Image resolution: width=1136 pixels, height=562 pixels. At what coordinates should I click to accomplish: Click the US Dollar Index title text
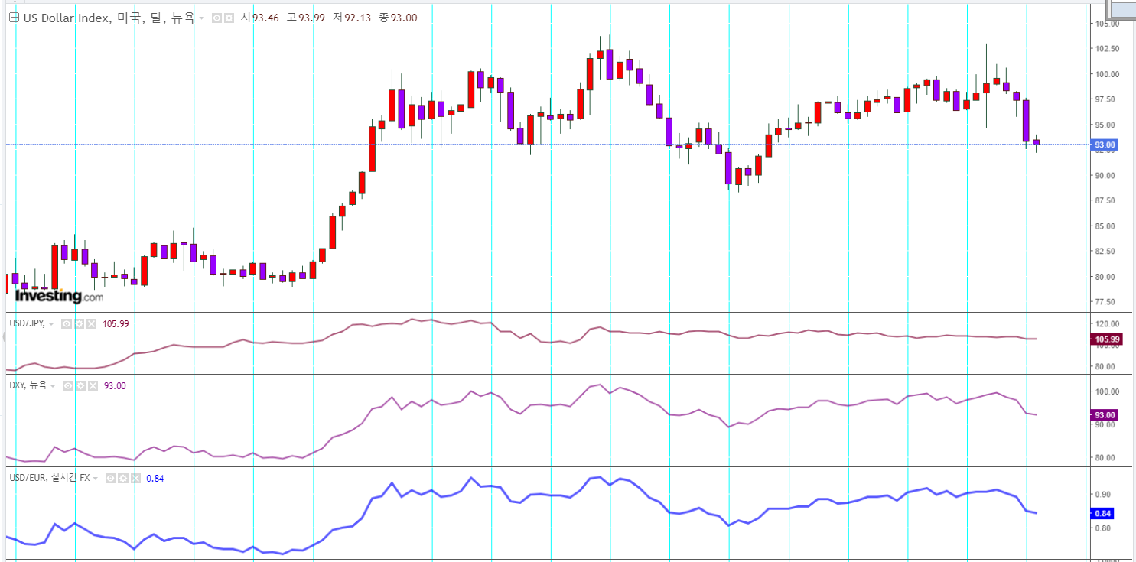pyautogui.click(x=108, y=18)
